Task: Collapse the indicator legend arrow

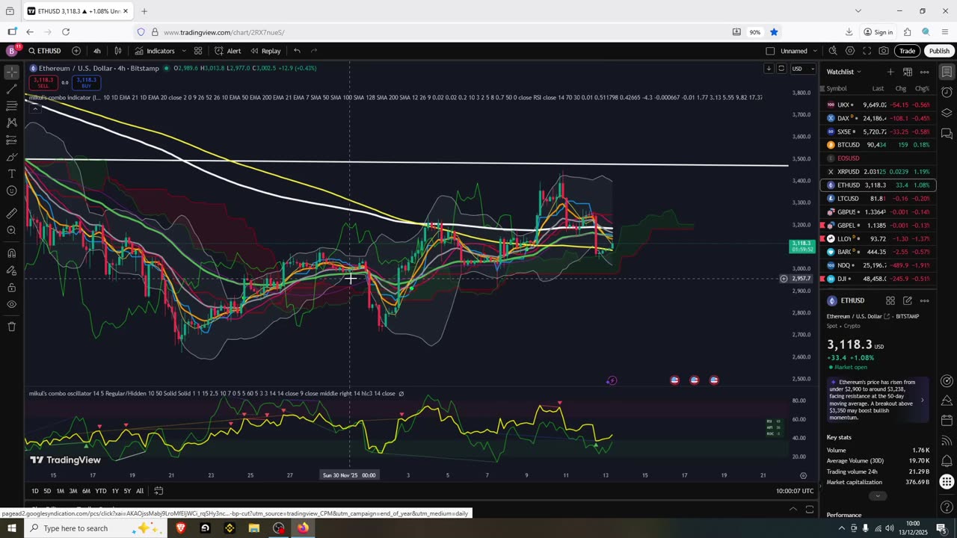Action: pyautogui.click(x=34, y=109)
